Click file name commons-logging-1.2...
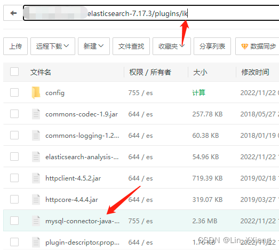This screenshot has width=279, height=250. (82, 136)
